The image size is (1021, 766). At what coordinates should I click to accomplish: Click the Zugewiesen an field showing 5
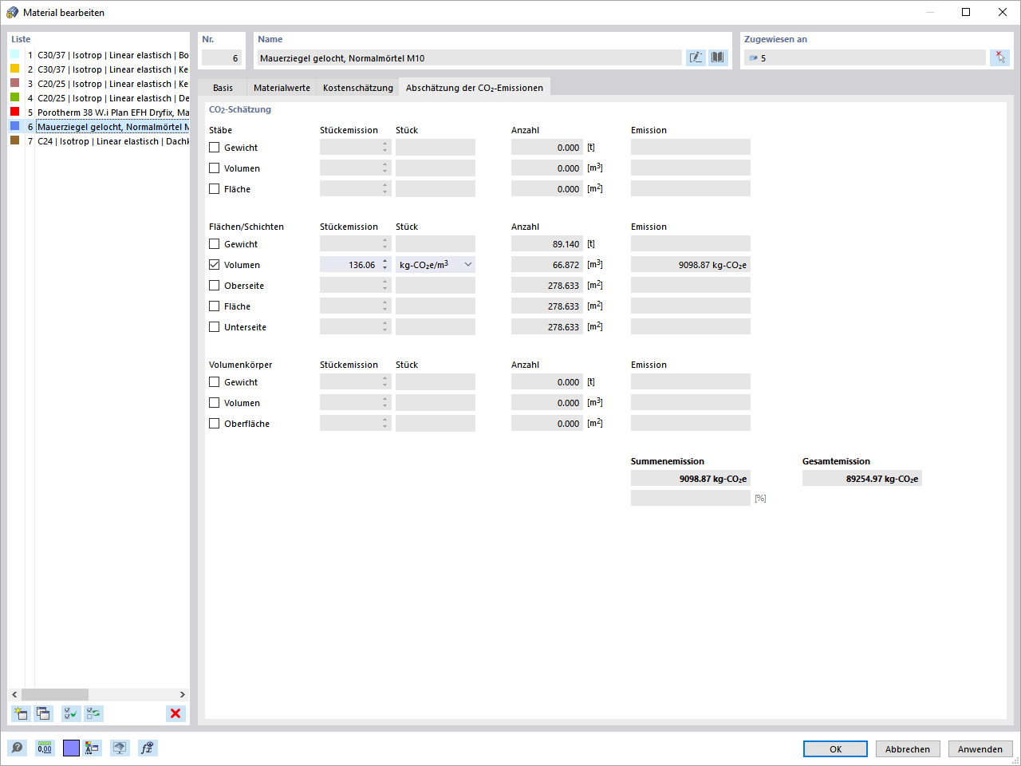click(x=865, y=58)
